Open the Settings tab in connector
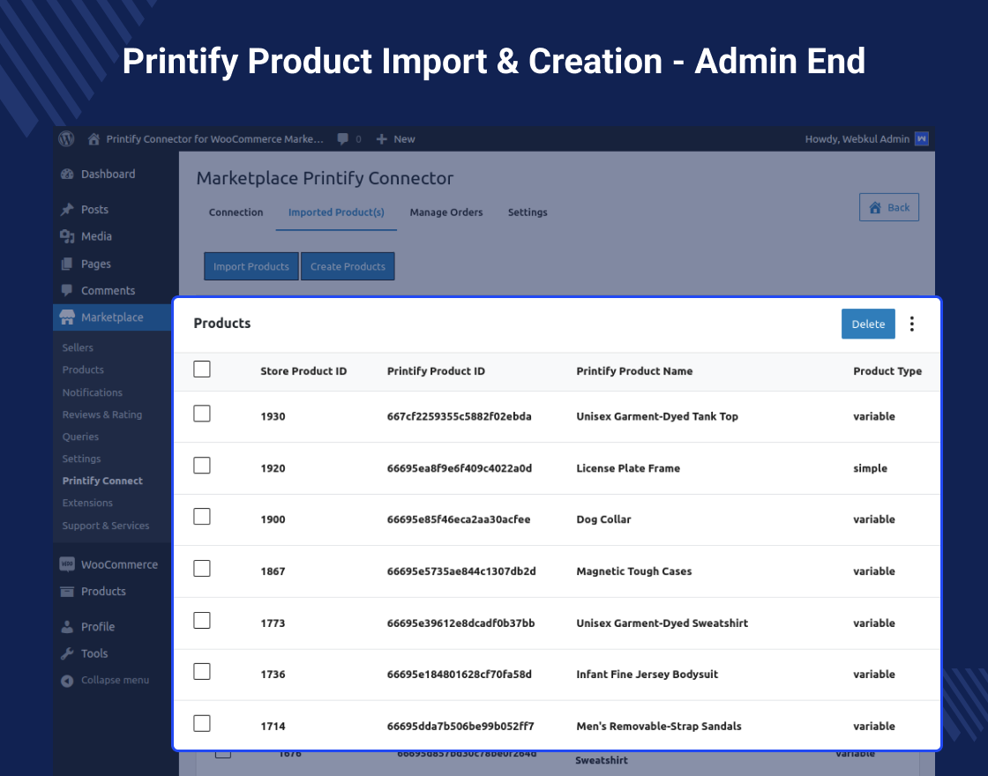Image resolution: width=988 pixels, height=776 pixels. 528,213
